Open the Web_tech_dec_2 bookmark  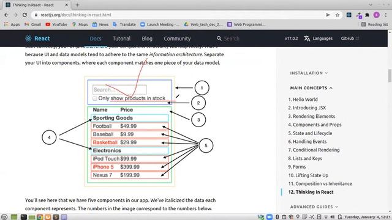(203, 24)
